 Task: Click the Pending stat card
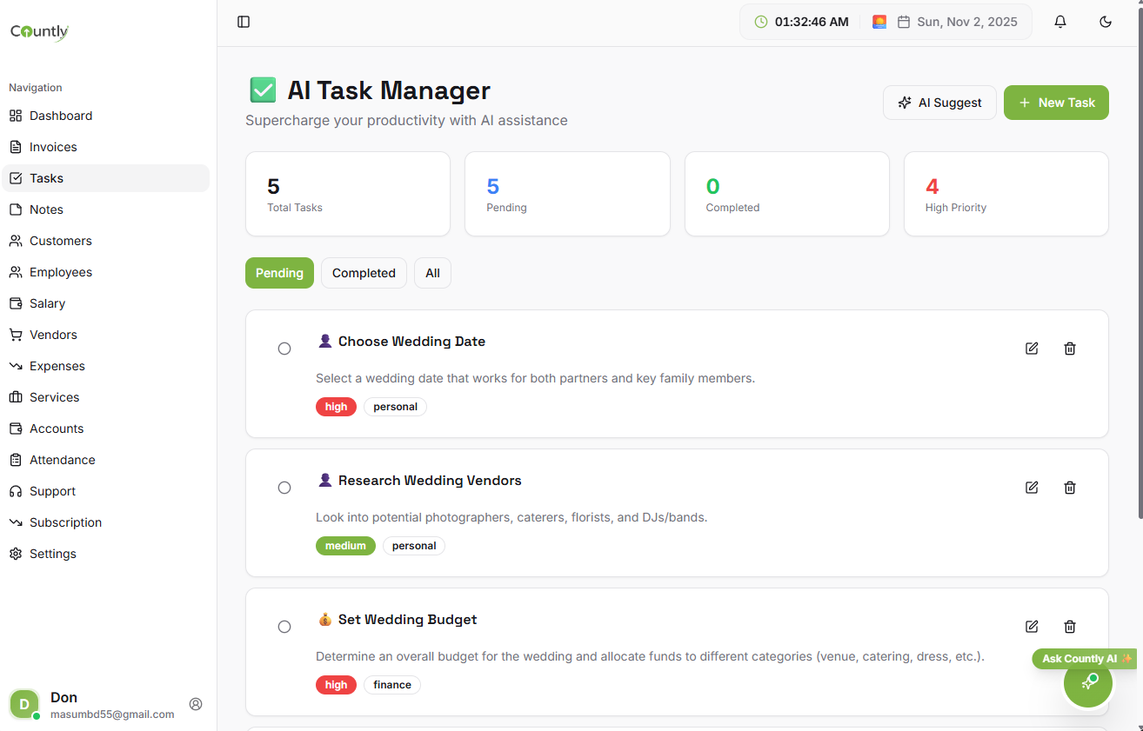pyautogui.click(x=567, y=194)
